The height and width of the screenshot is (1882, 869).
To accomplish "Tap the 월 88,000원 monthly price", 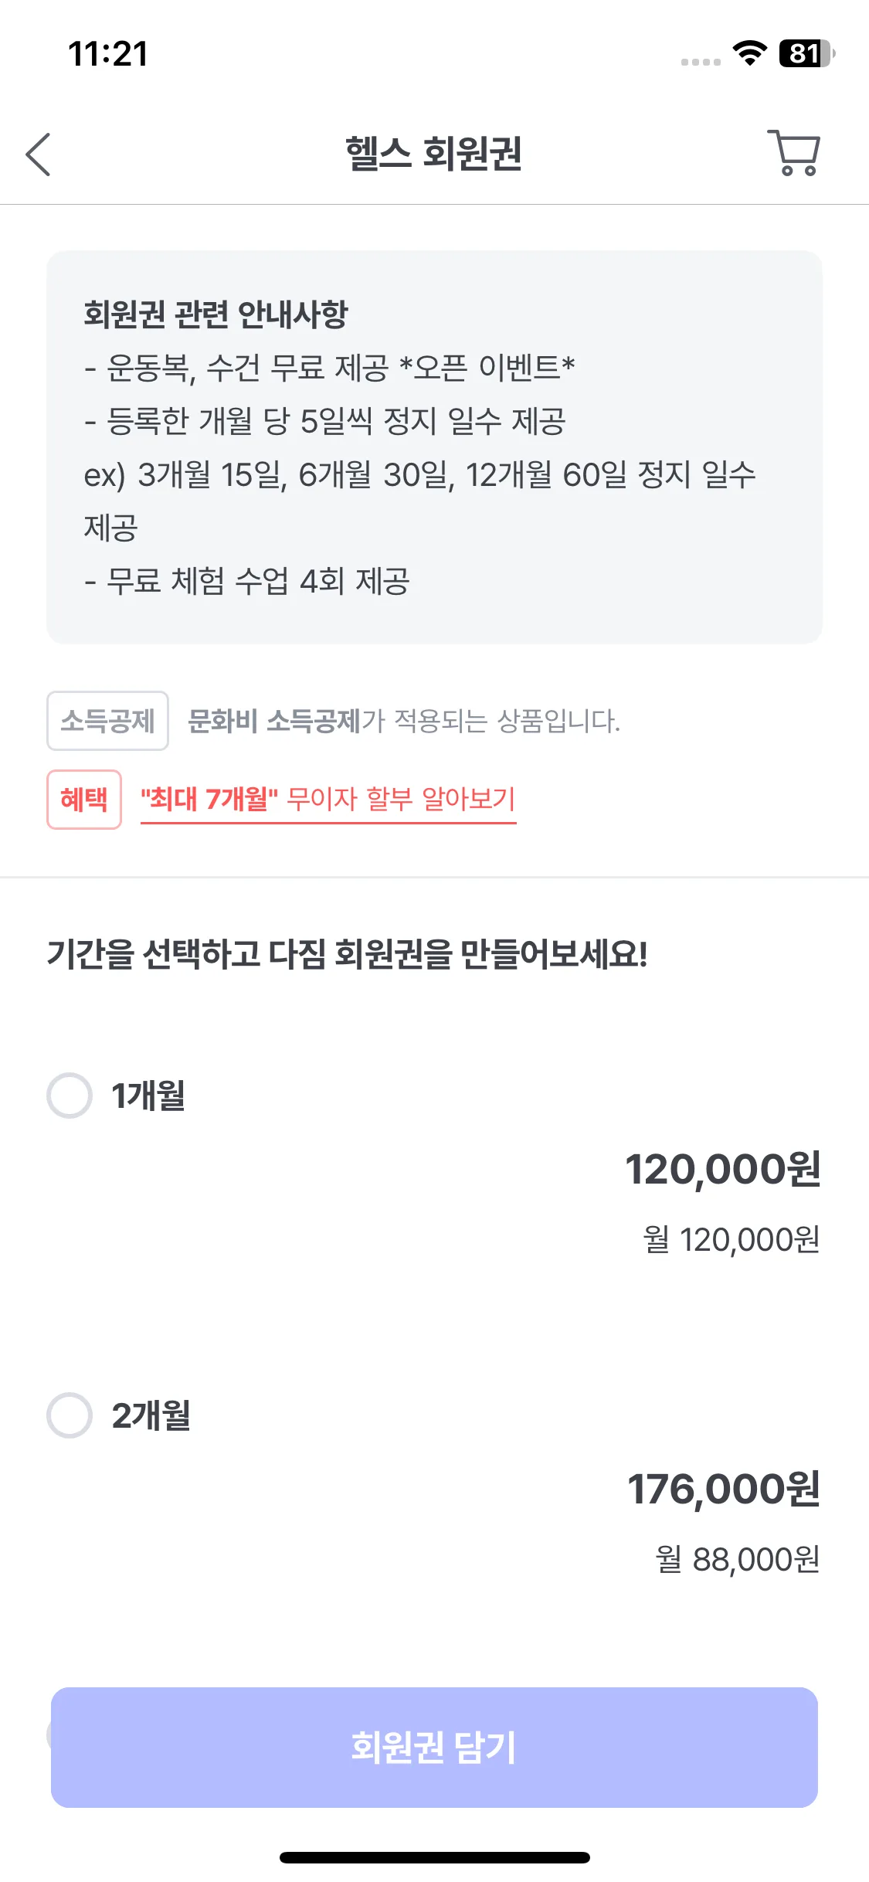I will tap(737, 1559).
